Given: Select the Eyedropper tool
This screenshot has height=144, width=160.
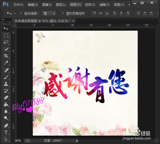Looking at the screenshot, I should (x=6, y=63).
